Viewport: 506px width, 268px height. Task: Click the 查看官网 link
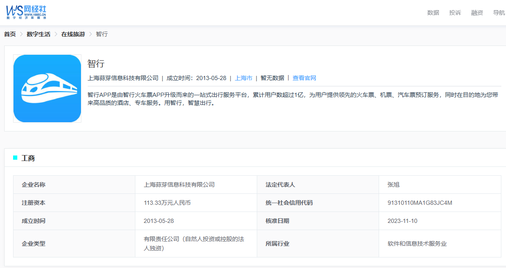[x=304, y=78]
